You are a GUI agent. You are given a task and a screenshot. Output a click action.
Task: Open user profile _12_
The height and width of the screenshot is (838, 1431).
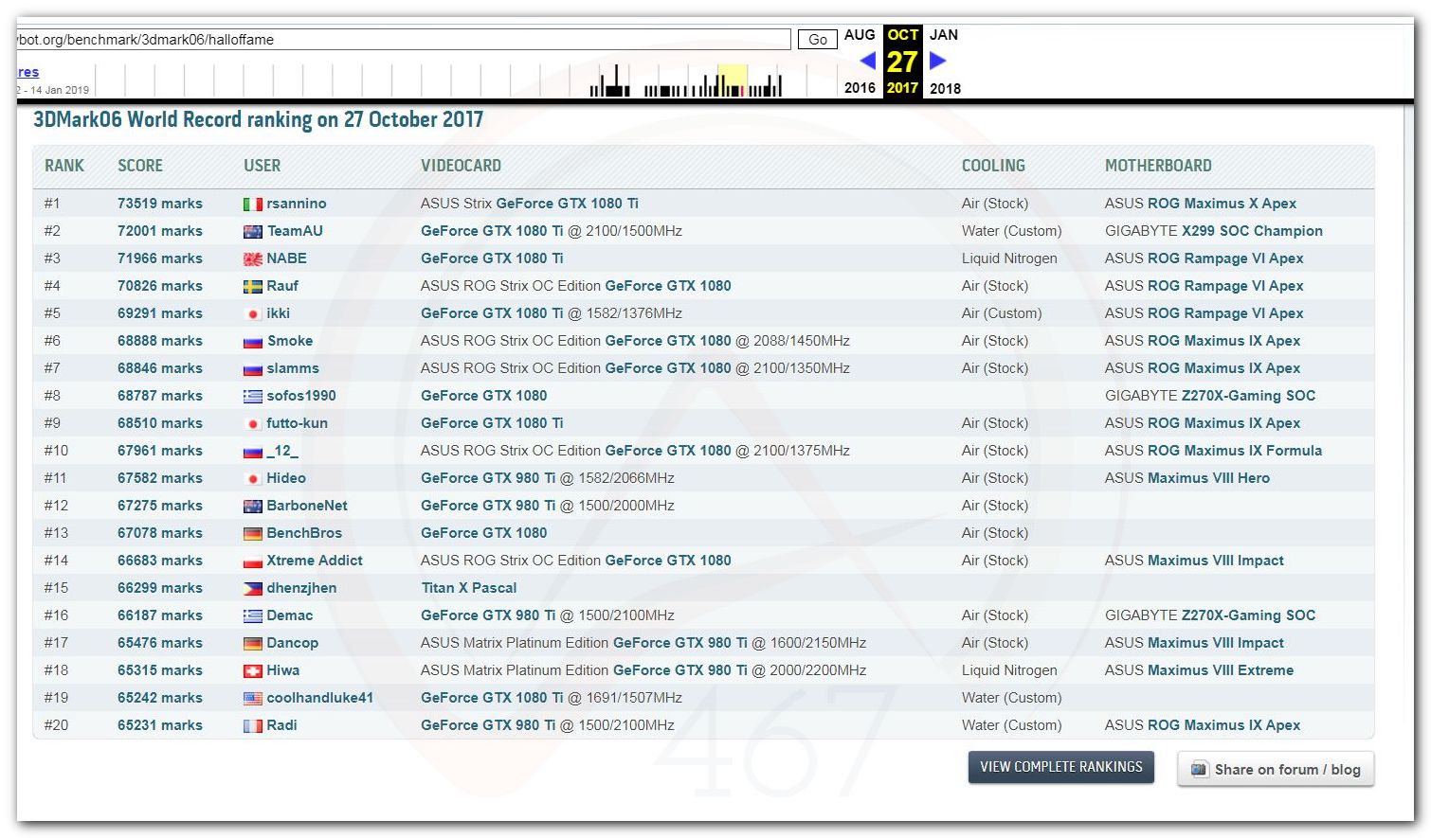[282, 451]
